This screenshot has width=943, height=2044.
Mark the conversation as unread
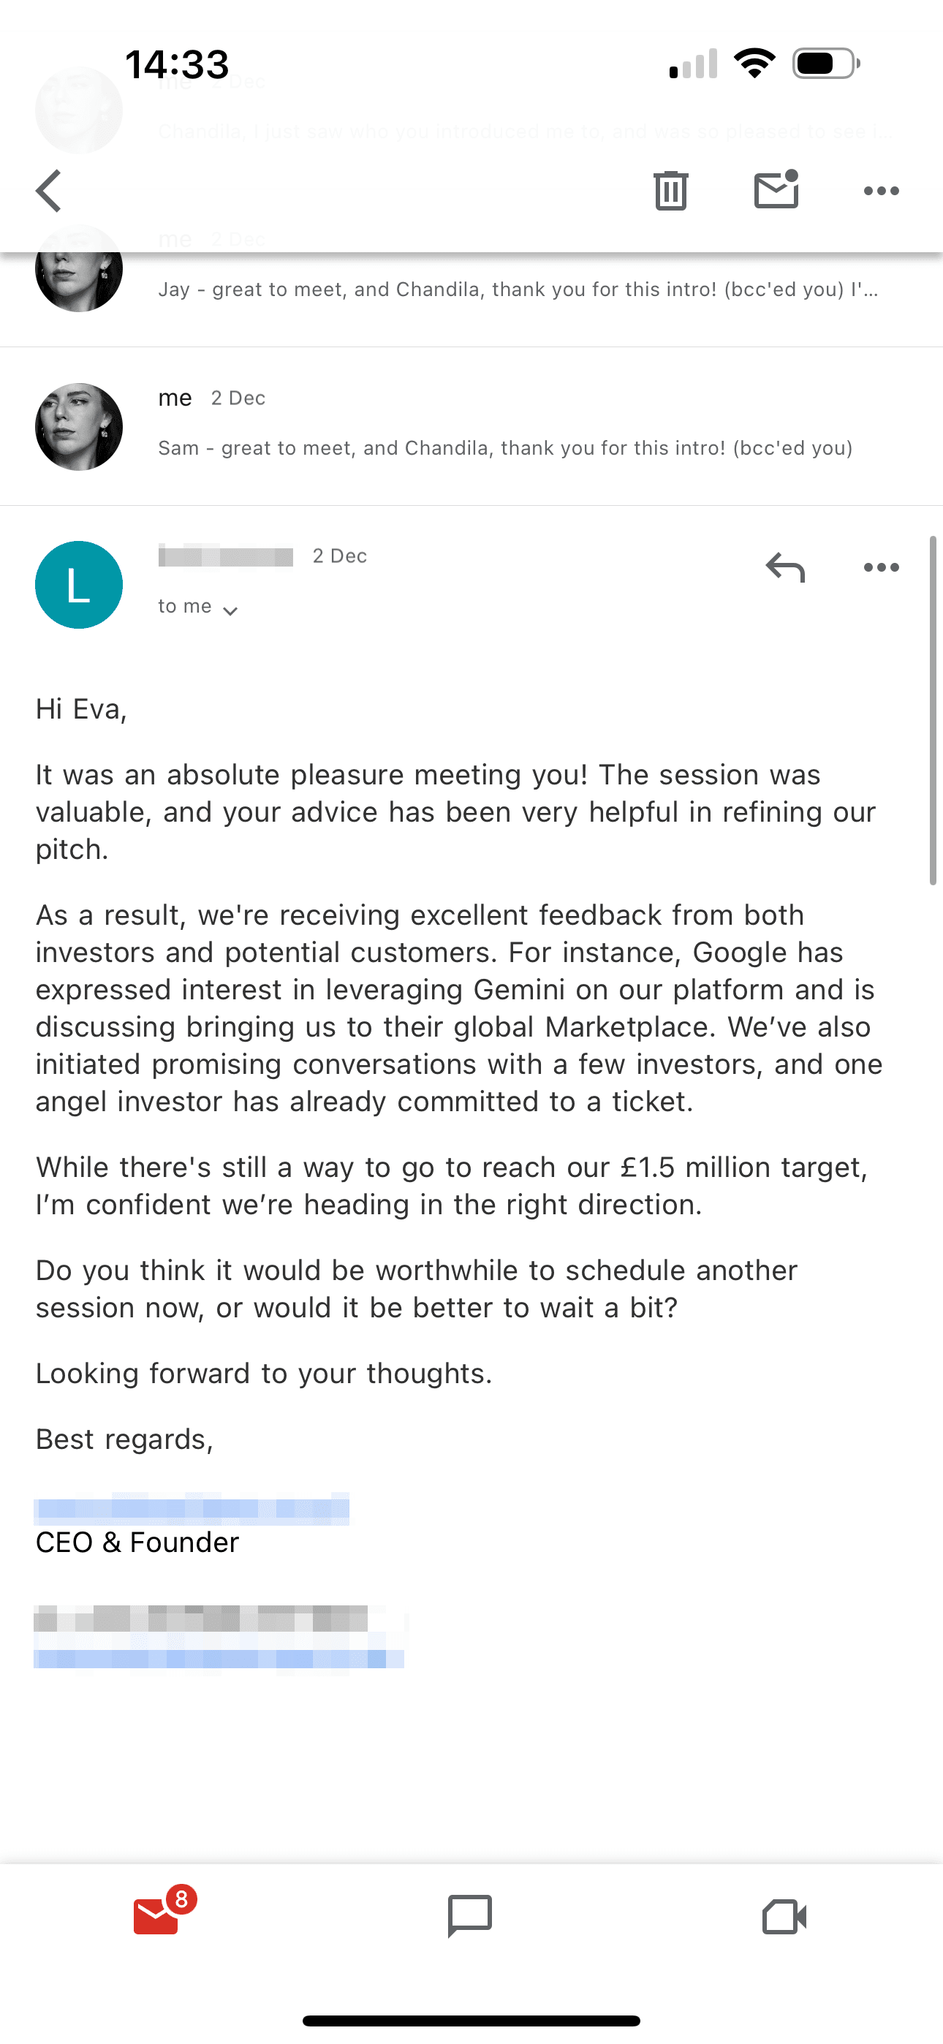tap(776, 190)
